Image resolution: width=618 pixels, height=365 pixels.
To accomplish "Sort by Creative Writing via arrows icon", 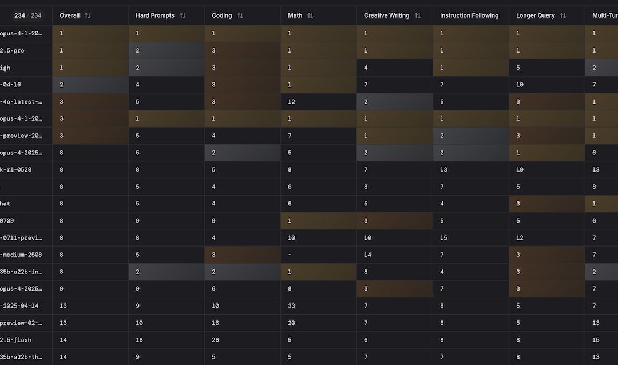I will [x=418, y=15].
